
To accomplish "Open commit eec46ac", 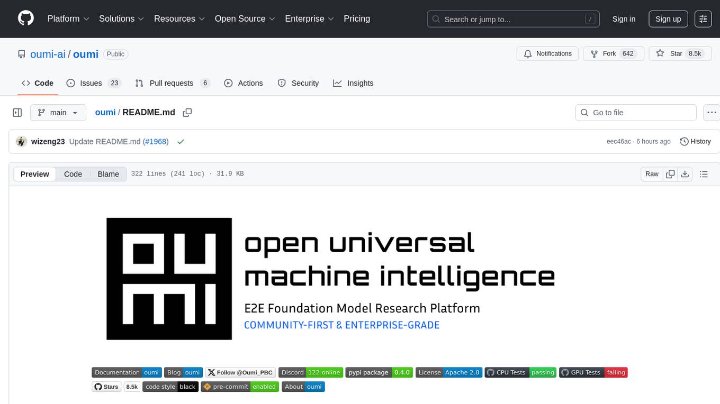I will [618, 142].
